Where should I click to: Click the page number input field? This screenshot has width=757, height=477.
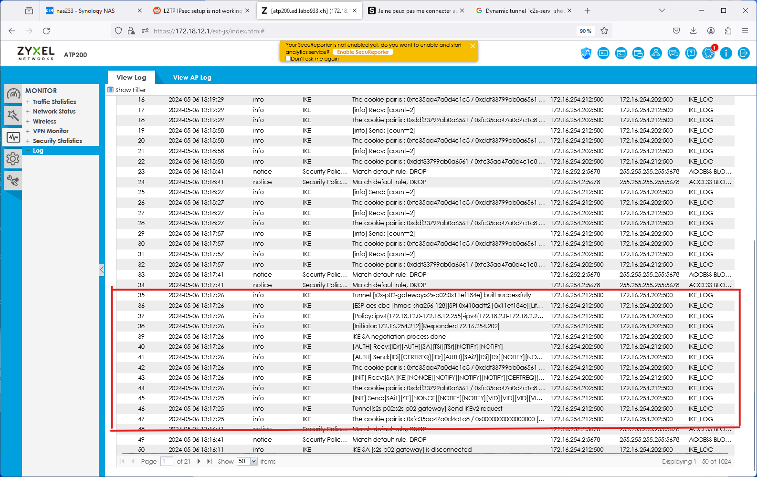(x=167, y=461)
